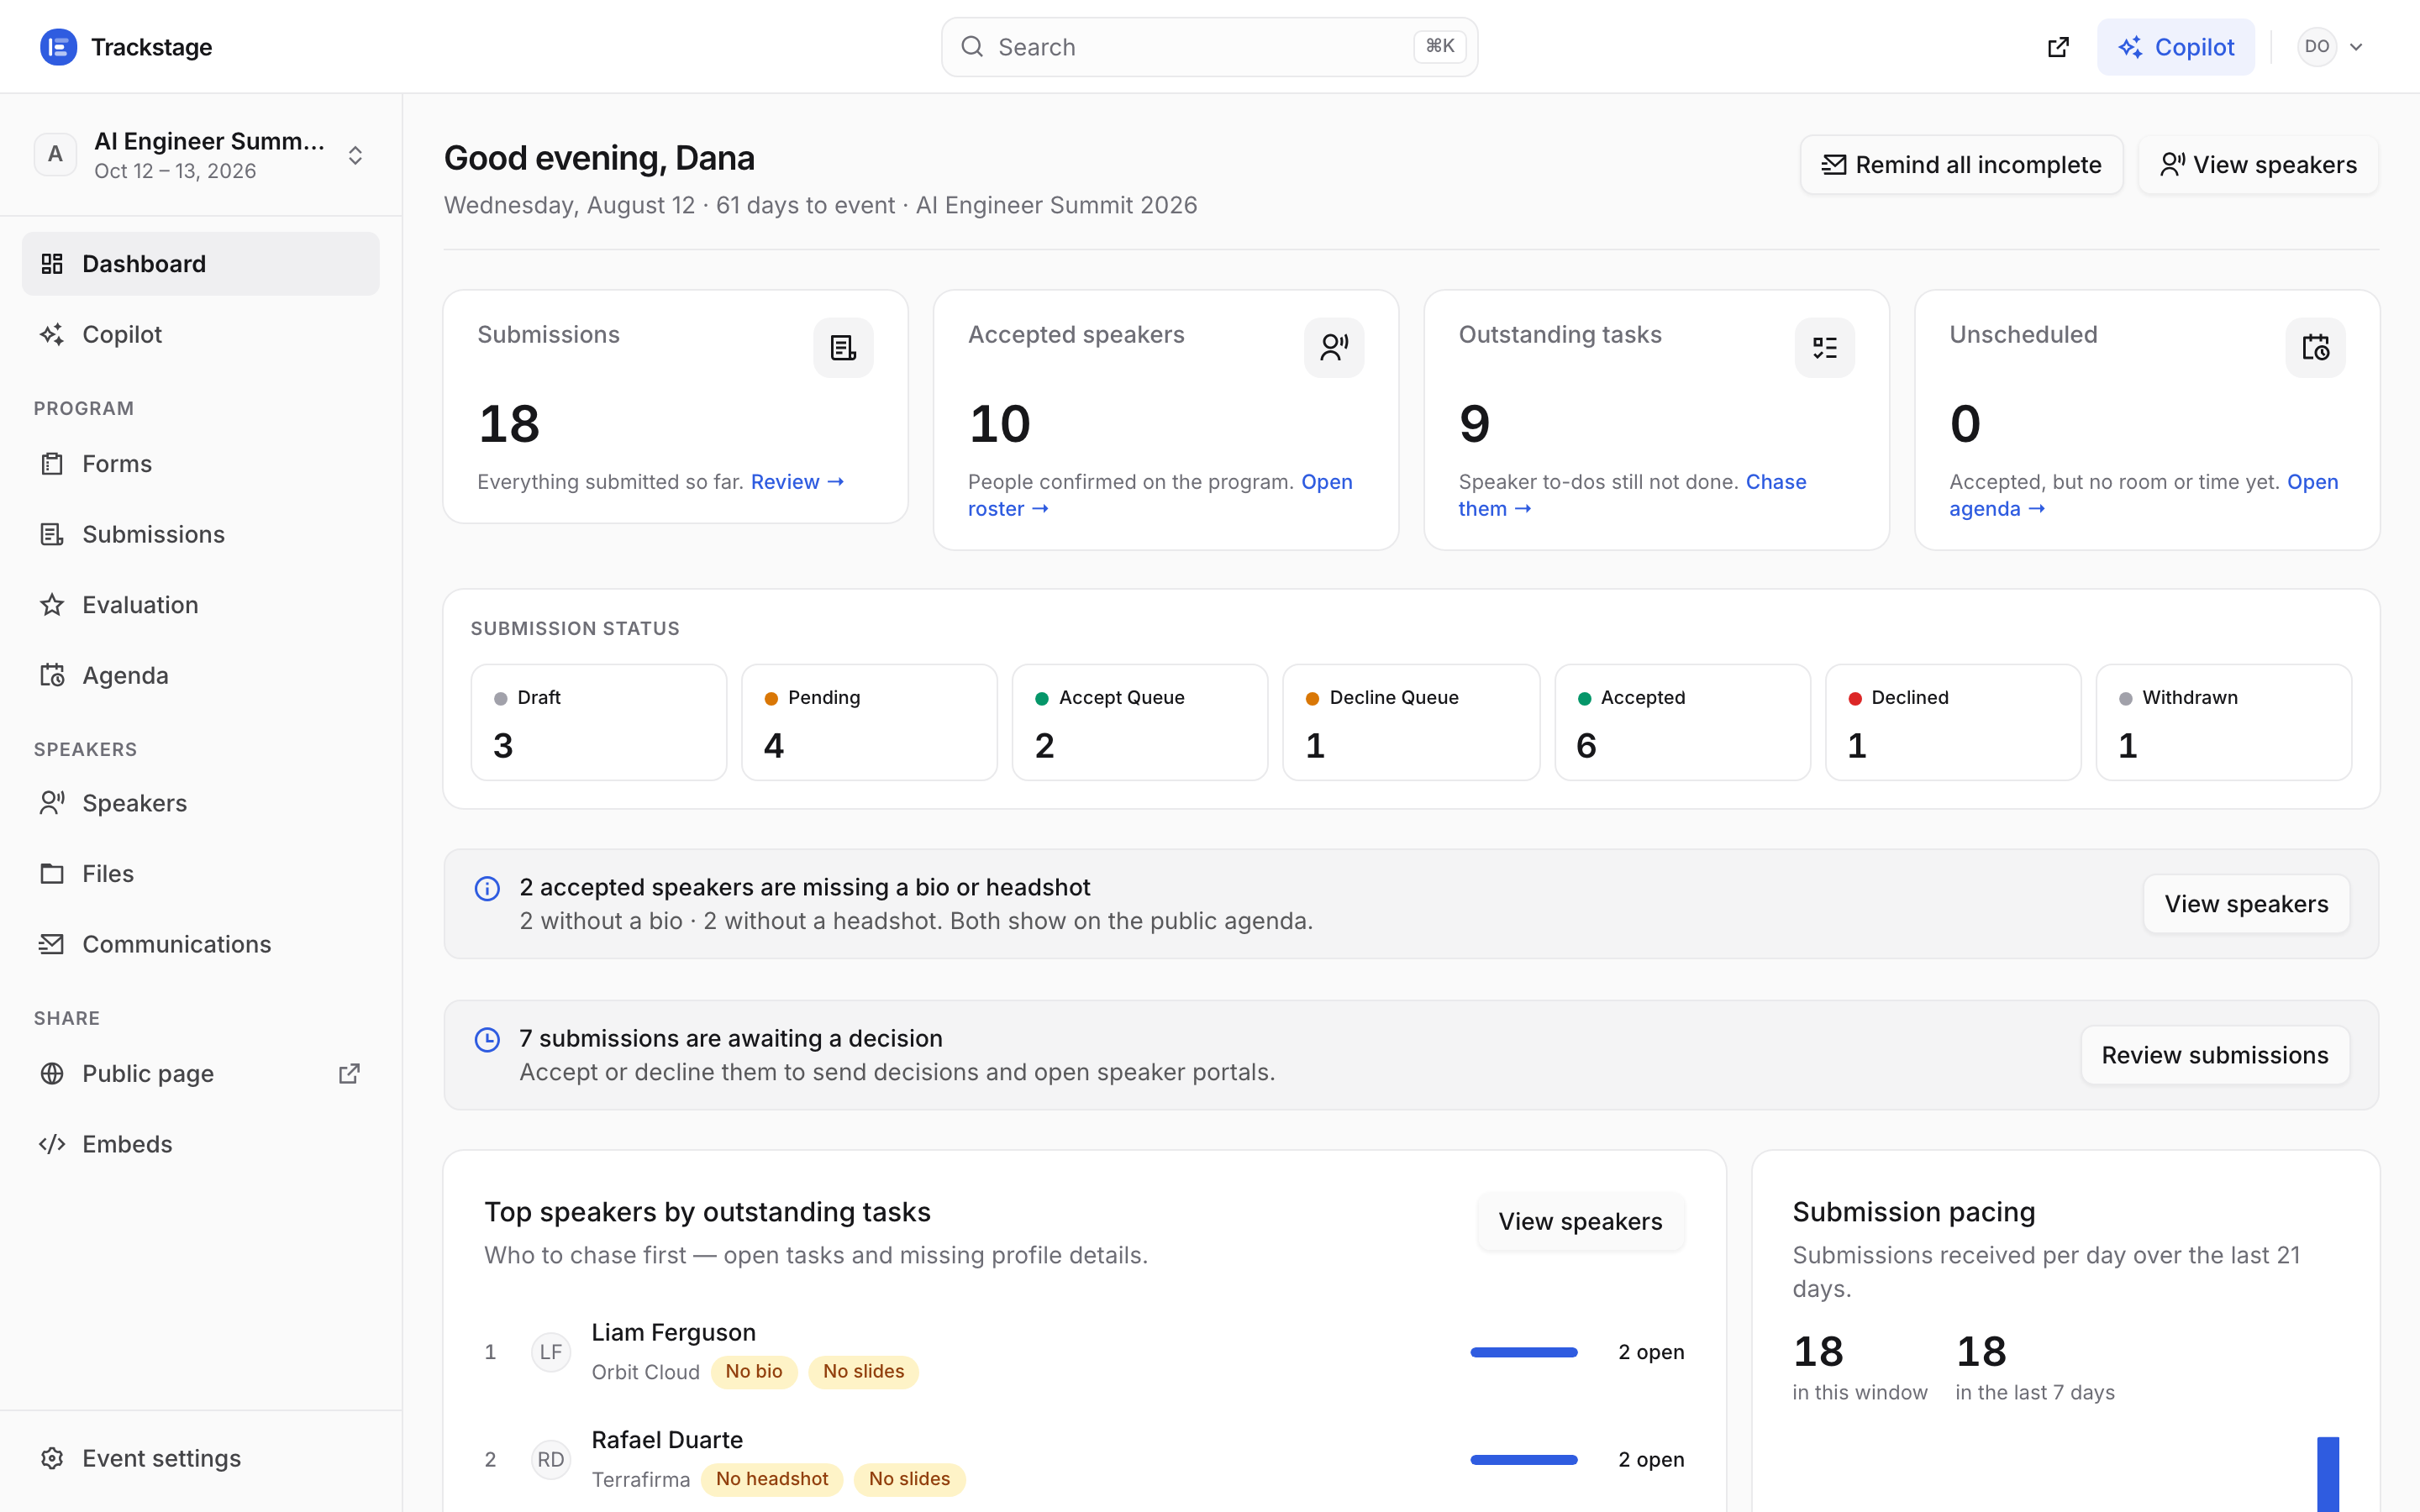Click the LF avatar for Liam Ferguson
The height and width of the screenshot is (1512, 2420).
coord(550,1352)
